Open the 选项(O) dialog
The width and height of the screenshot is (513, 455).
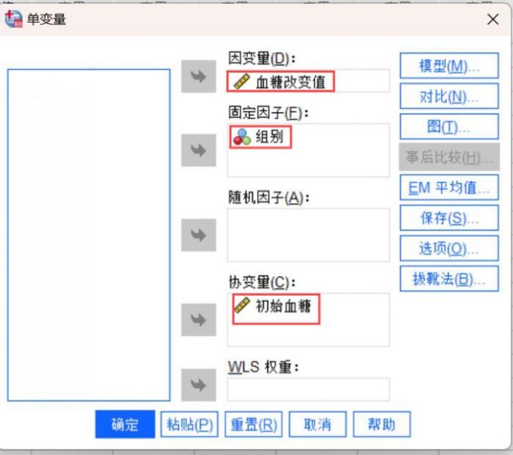tap(449, 249)
